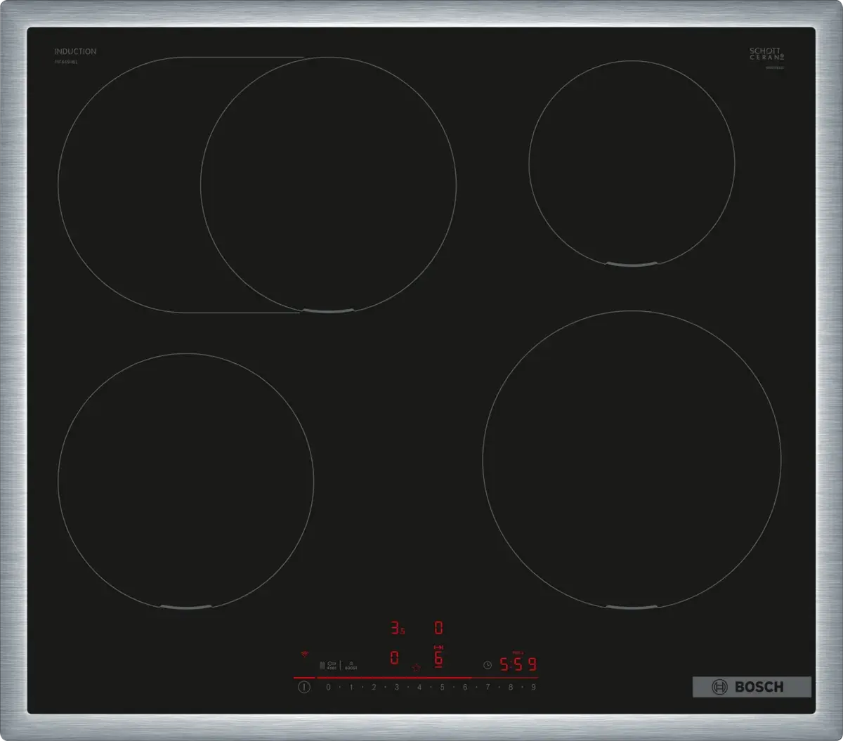Tap the red star favorite icon
Image resolution: width=843 pixels, height=741 pixels.
pyautogui.click(x=416, y=667)
